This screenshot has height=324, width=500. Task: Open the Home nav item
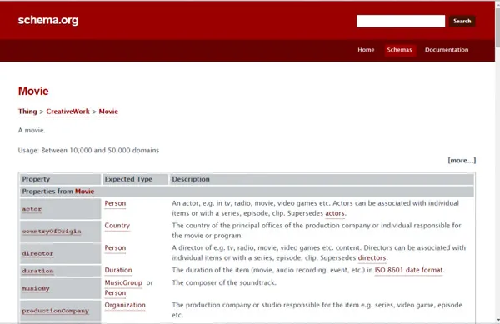pos(366,50)
